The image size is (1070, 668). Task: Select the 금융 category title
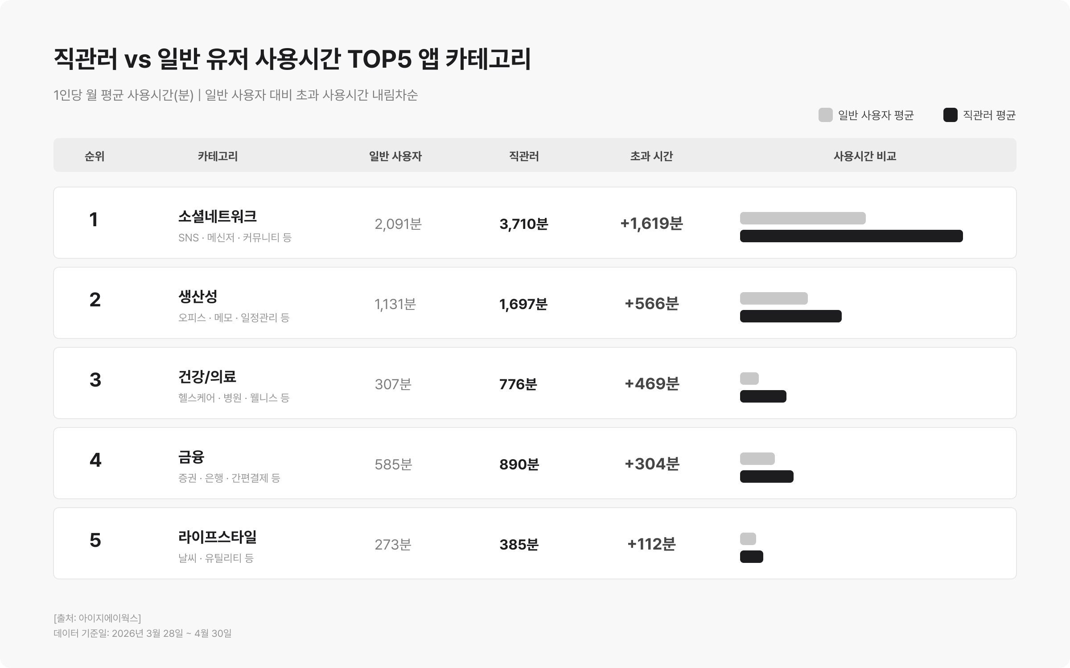click(191, 457)
